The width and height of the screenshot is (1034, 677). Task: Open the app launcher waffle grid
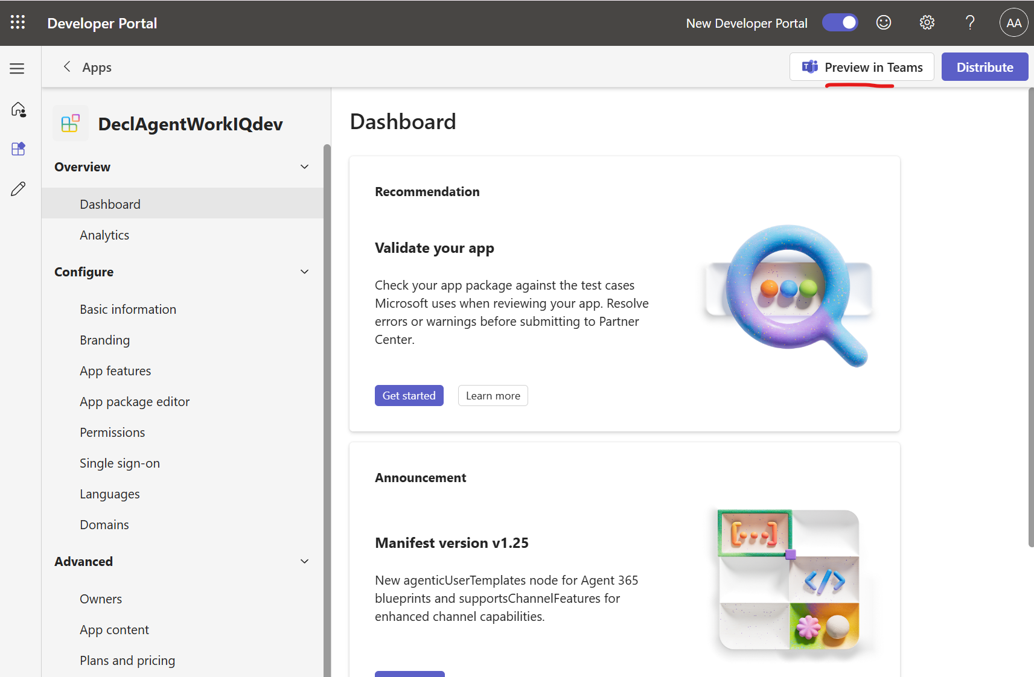pos(18,23)
